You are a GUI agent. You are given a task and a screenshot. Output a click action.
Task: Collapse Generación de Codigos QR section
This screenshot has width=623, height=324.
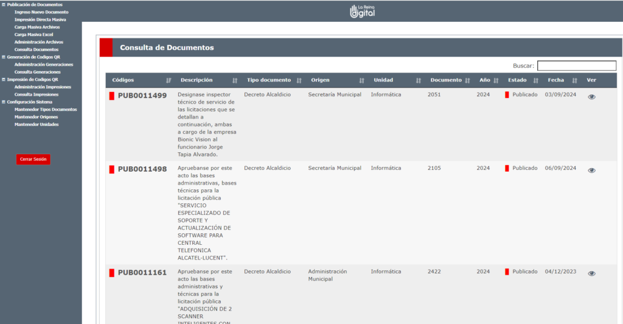[x=4, y=57]
